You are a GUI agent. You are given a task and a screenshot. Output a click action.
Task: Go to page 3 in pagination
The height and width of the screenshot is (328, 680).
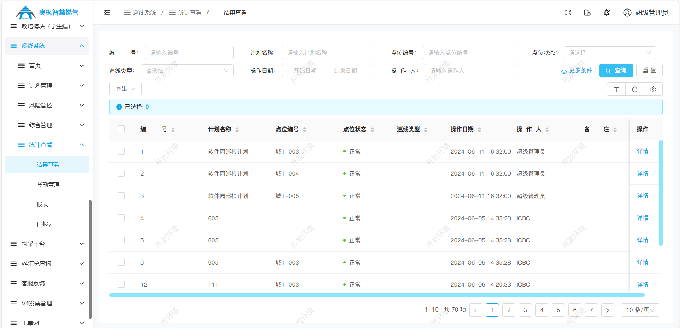click(x=525, y=310)
